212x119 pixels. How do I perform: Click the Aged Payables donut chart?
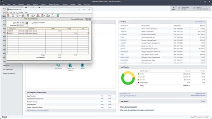point(128,80)
